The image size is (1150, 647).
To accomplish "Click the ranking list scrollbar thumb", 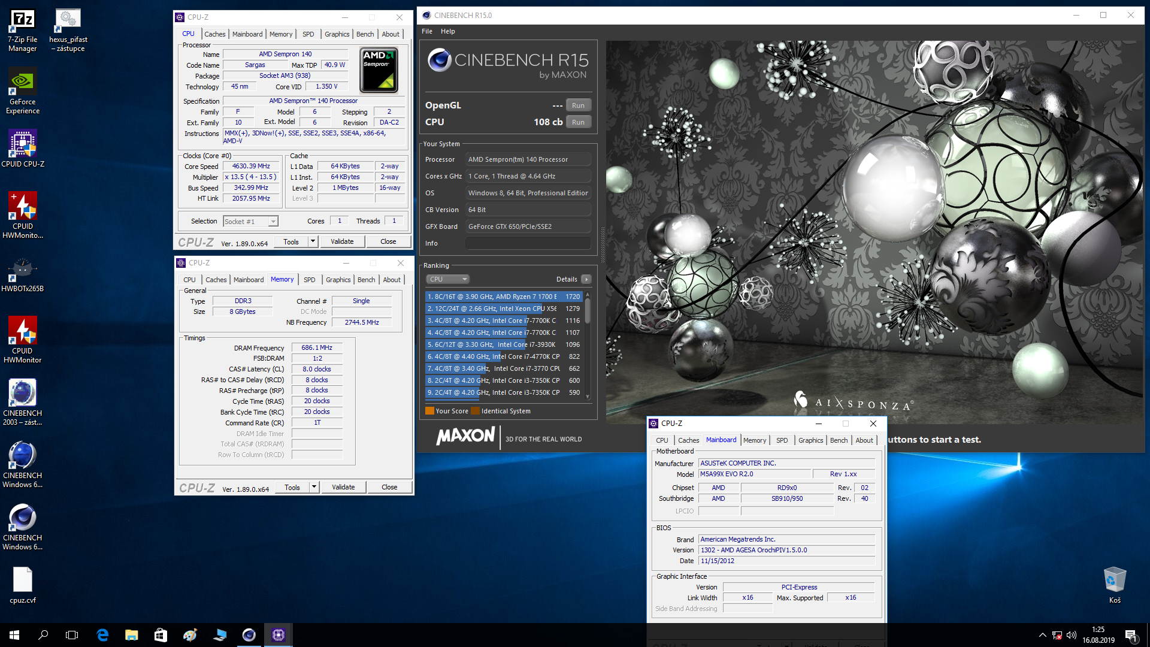I will [x=588, y=310].
